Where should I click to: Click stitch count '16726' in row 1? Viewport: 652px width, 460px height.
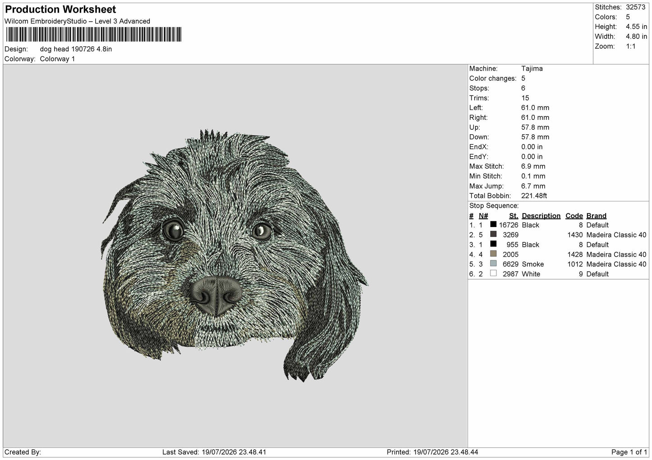[x=509, y=225]
